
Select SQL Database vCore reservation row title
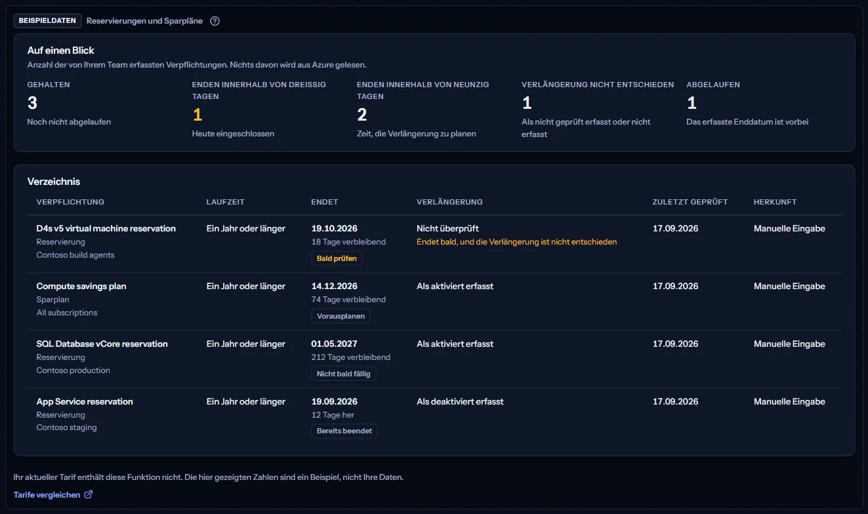(102, 344)
